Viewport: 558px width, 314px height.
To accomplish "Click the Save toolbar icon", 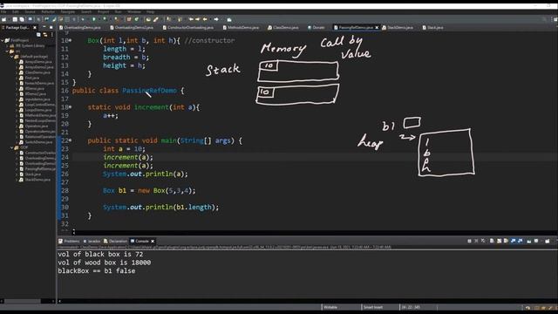I will tap(15, 19).
